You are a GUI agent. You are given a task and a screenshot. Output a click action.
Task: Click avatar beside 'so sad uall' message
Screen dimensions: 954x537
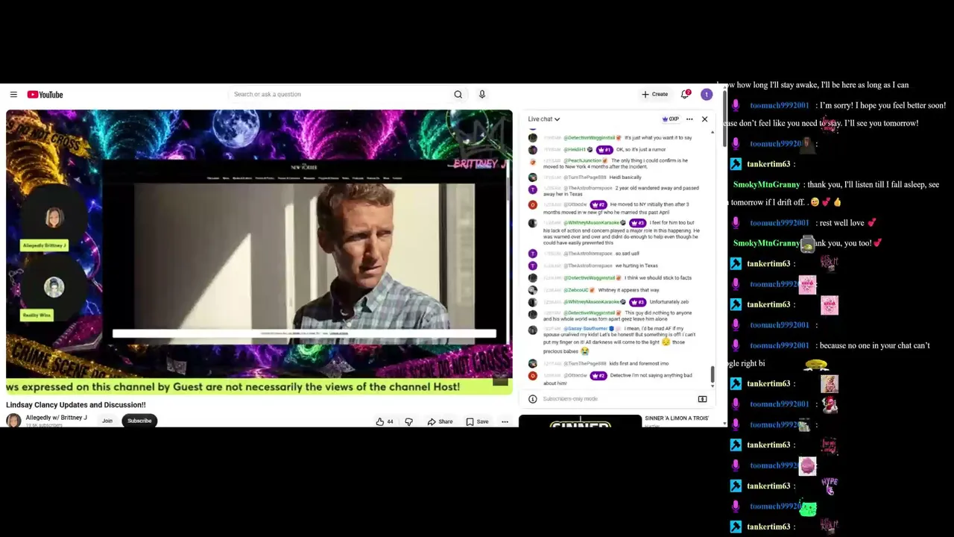(x=532, y=254)
